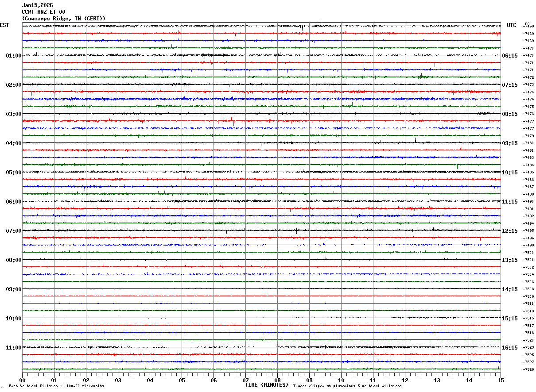Click the DC offset value -7513

coord(528,311)
